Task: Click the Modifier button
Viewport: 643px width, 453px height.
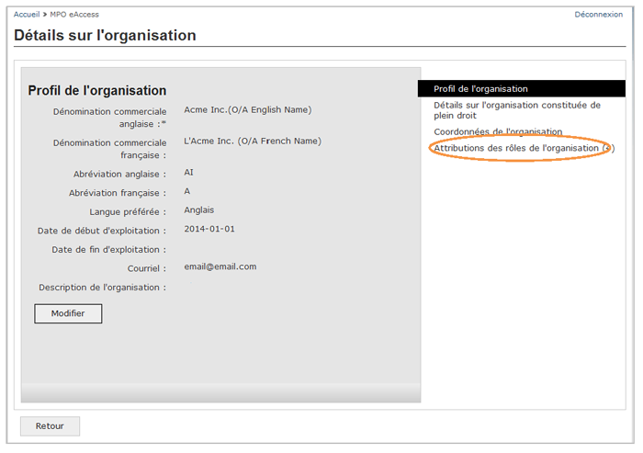Action: [68, 313]
